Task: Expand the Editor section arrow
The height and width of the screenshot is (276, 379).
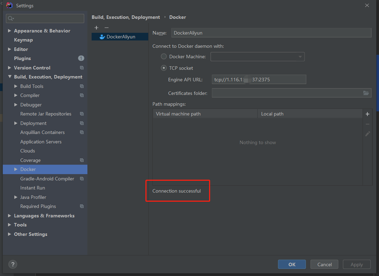Action: click(9, 49)
